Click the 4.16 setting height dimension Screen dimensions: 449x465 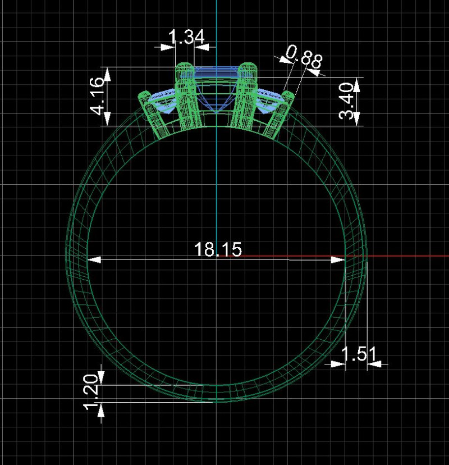coord(101,94)
